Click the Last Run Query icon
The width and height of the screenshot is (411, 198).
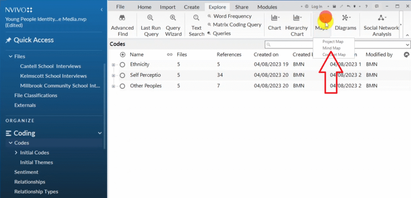point(151,18)
